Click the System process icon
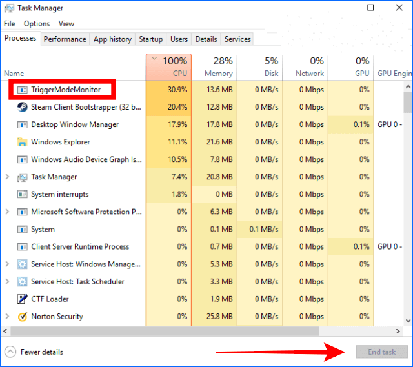Image resolution: width=413 pixels, height=367 pixels. (x=23, y=230)
